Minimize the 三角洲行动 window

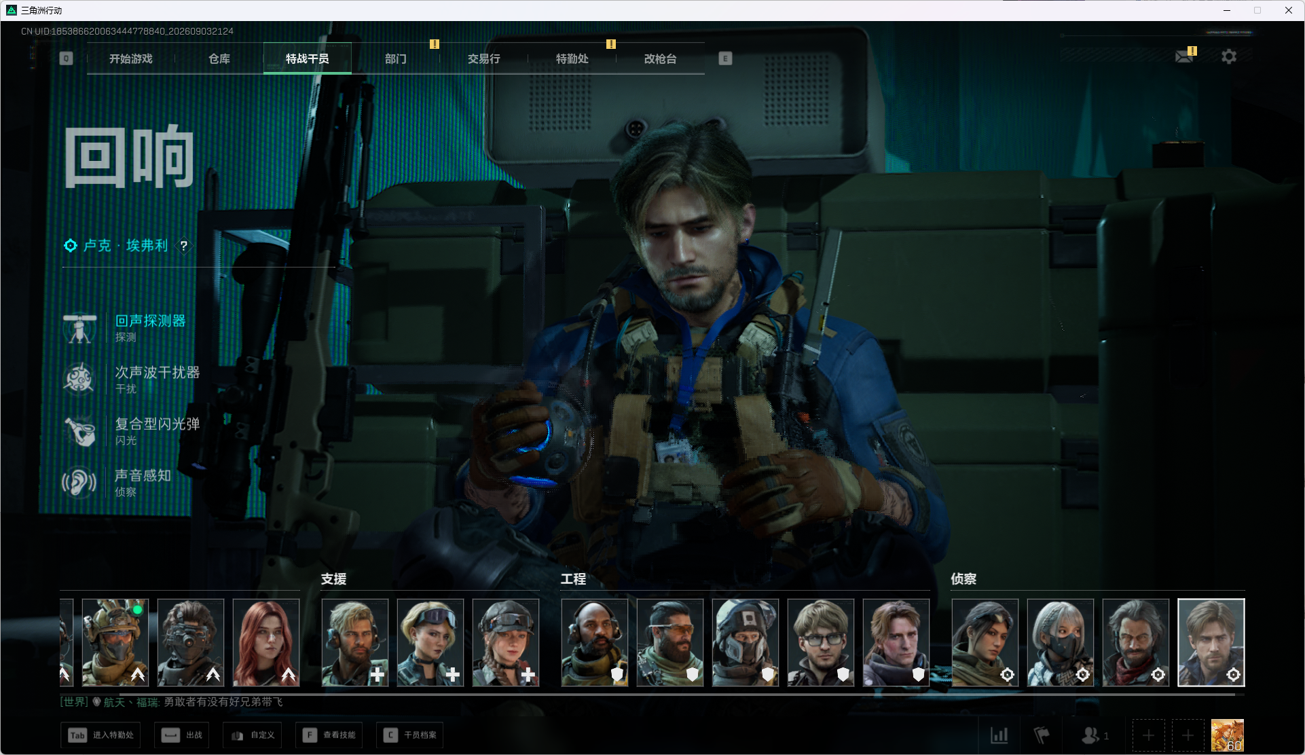pos(1227,10)
